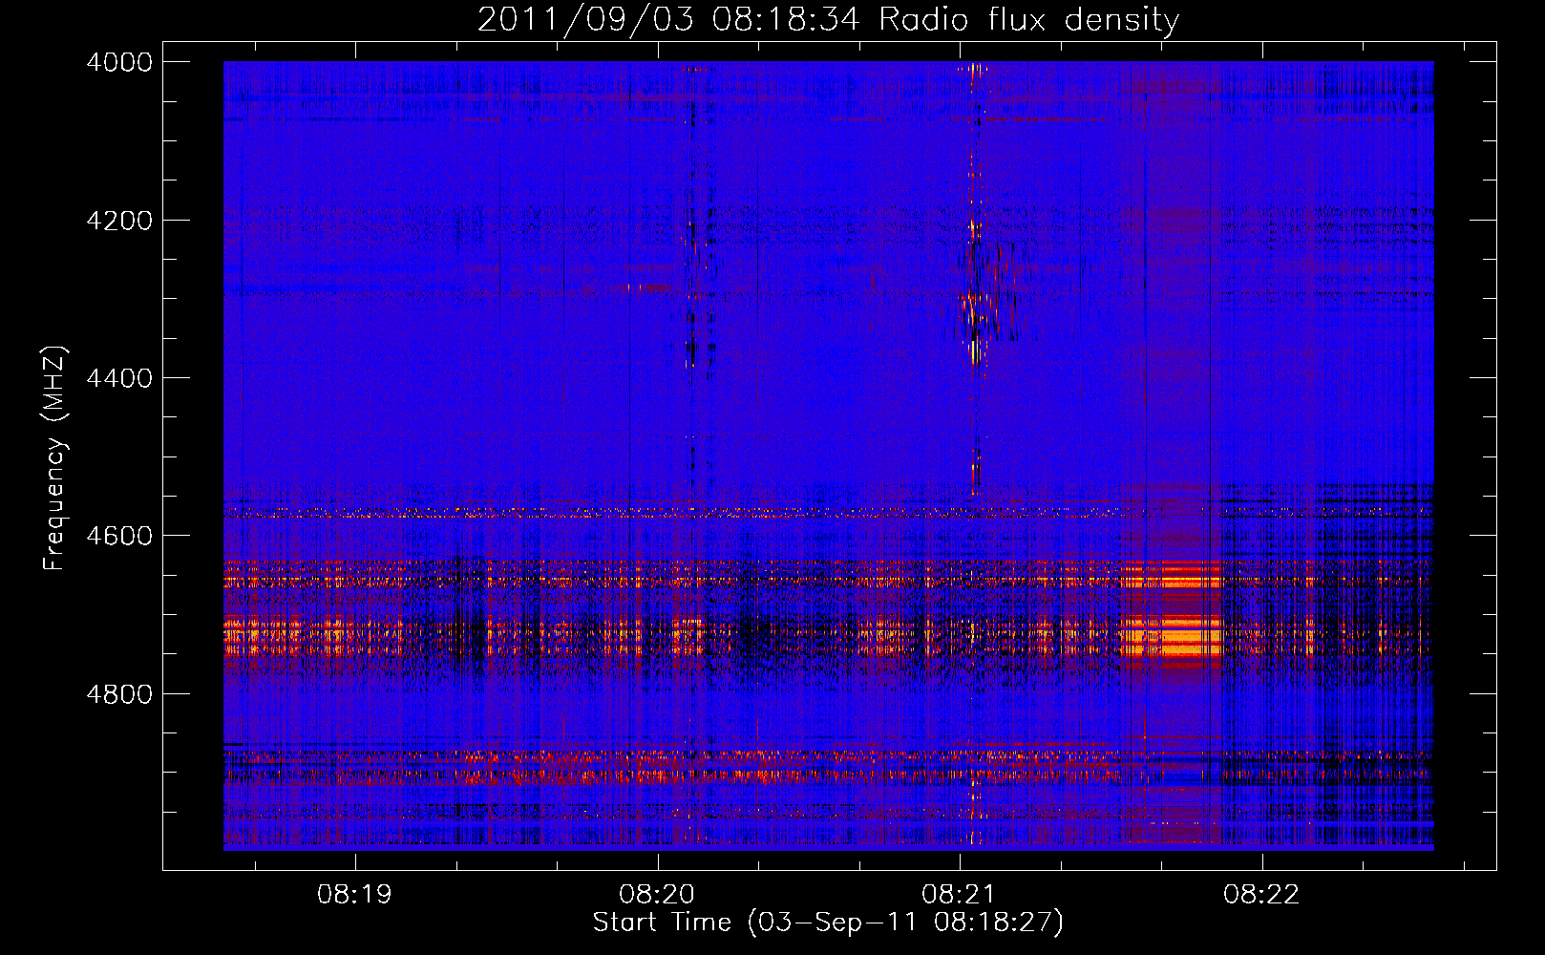Click the 'Start Time' axis title

pyautogui.click(x=662, y=923)
